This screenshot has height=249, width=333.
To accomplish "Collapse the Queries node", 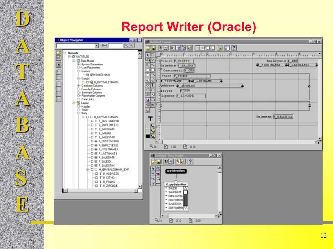I will pyautogui.click(x=78, y=71).
